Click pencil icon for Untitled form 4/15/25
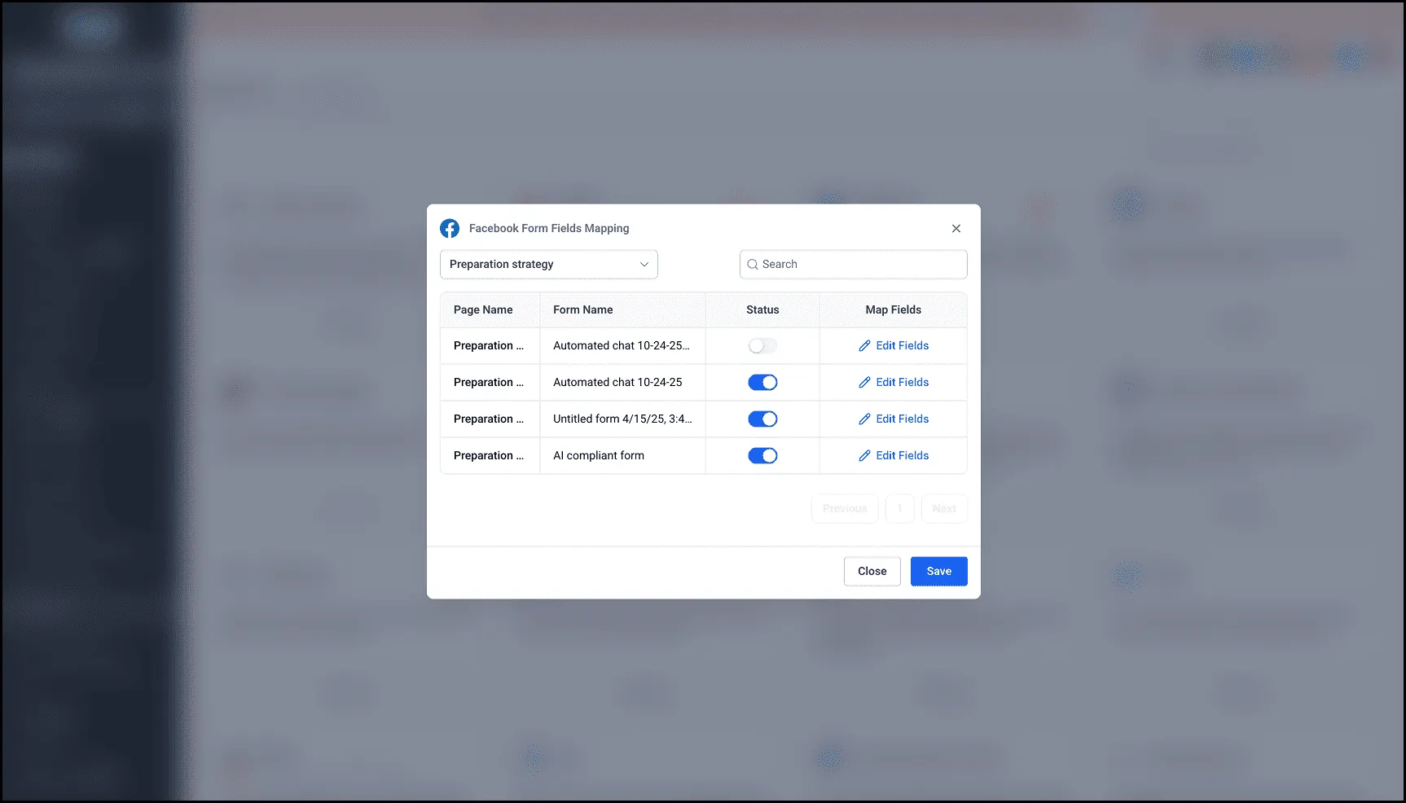Image resolution: width=1406 pixels, height=803 pixels. tap(864, 419)
